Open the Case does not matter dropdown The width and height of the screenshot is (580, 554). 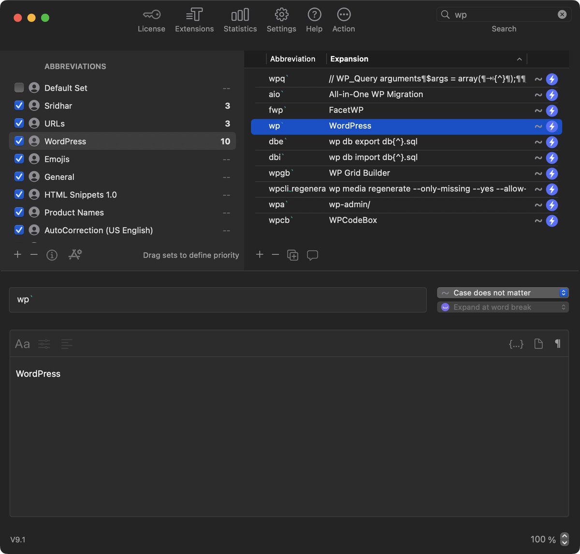point(503,293)
